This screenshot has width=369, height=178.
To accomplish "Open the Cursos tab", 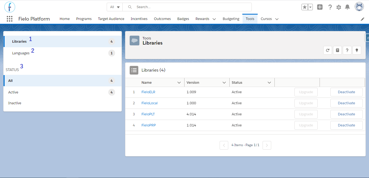I will click(266, 19).
